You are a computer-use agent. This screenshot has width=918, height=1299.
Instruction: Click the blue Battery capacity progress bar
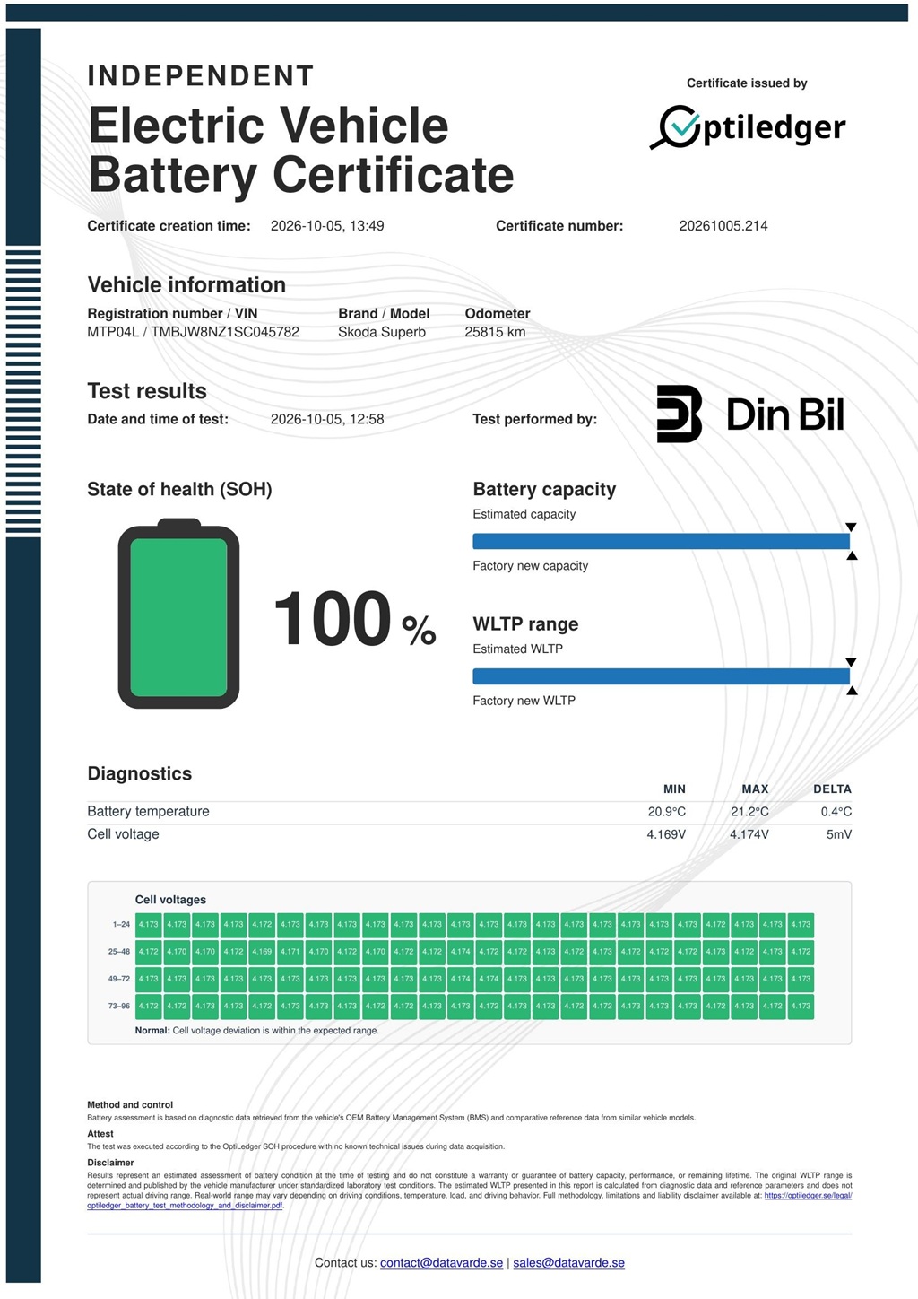click(x=661, y=541)
